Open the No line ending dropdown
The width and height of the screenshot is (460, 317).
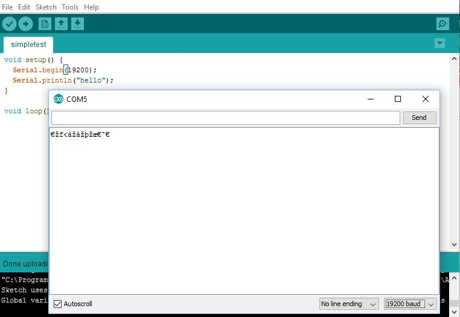click(349, 304)
